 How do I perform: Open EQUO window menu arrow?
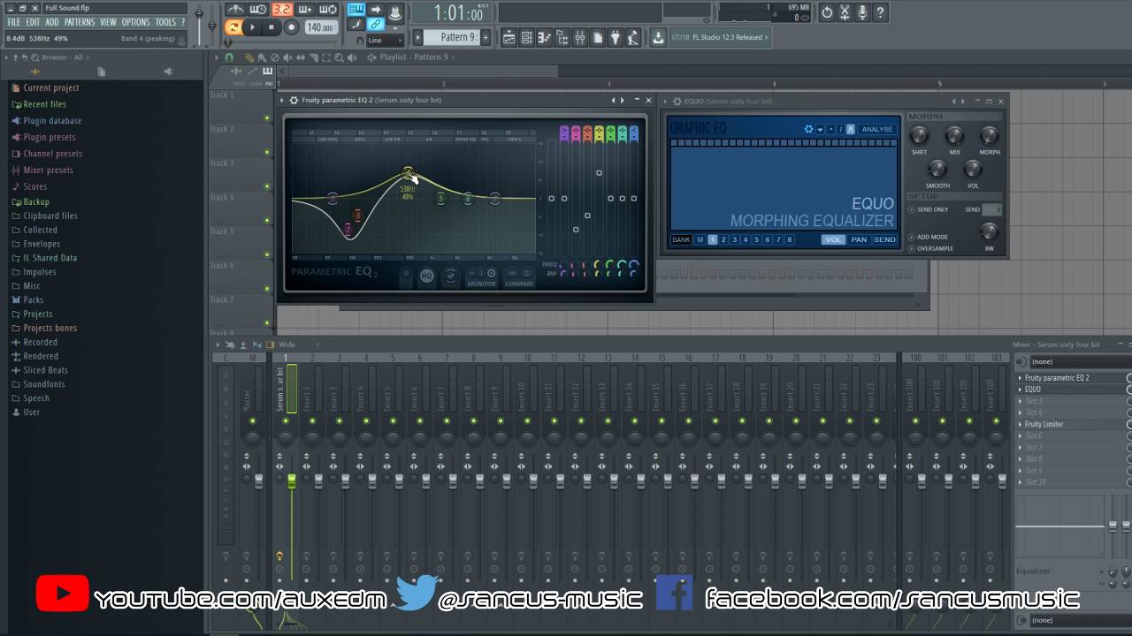click(x=665, y=101)
